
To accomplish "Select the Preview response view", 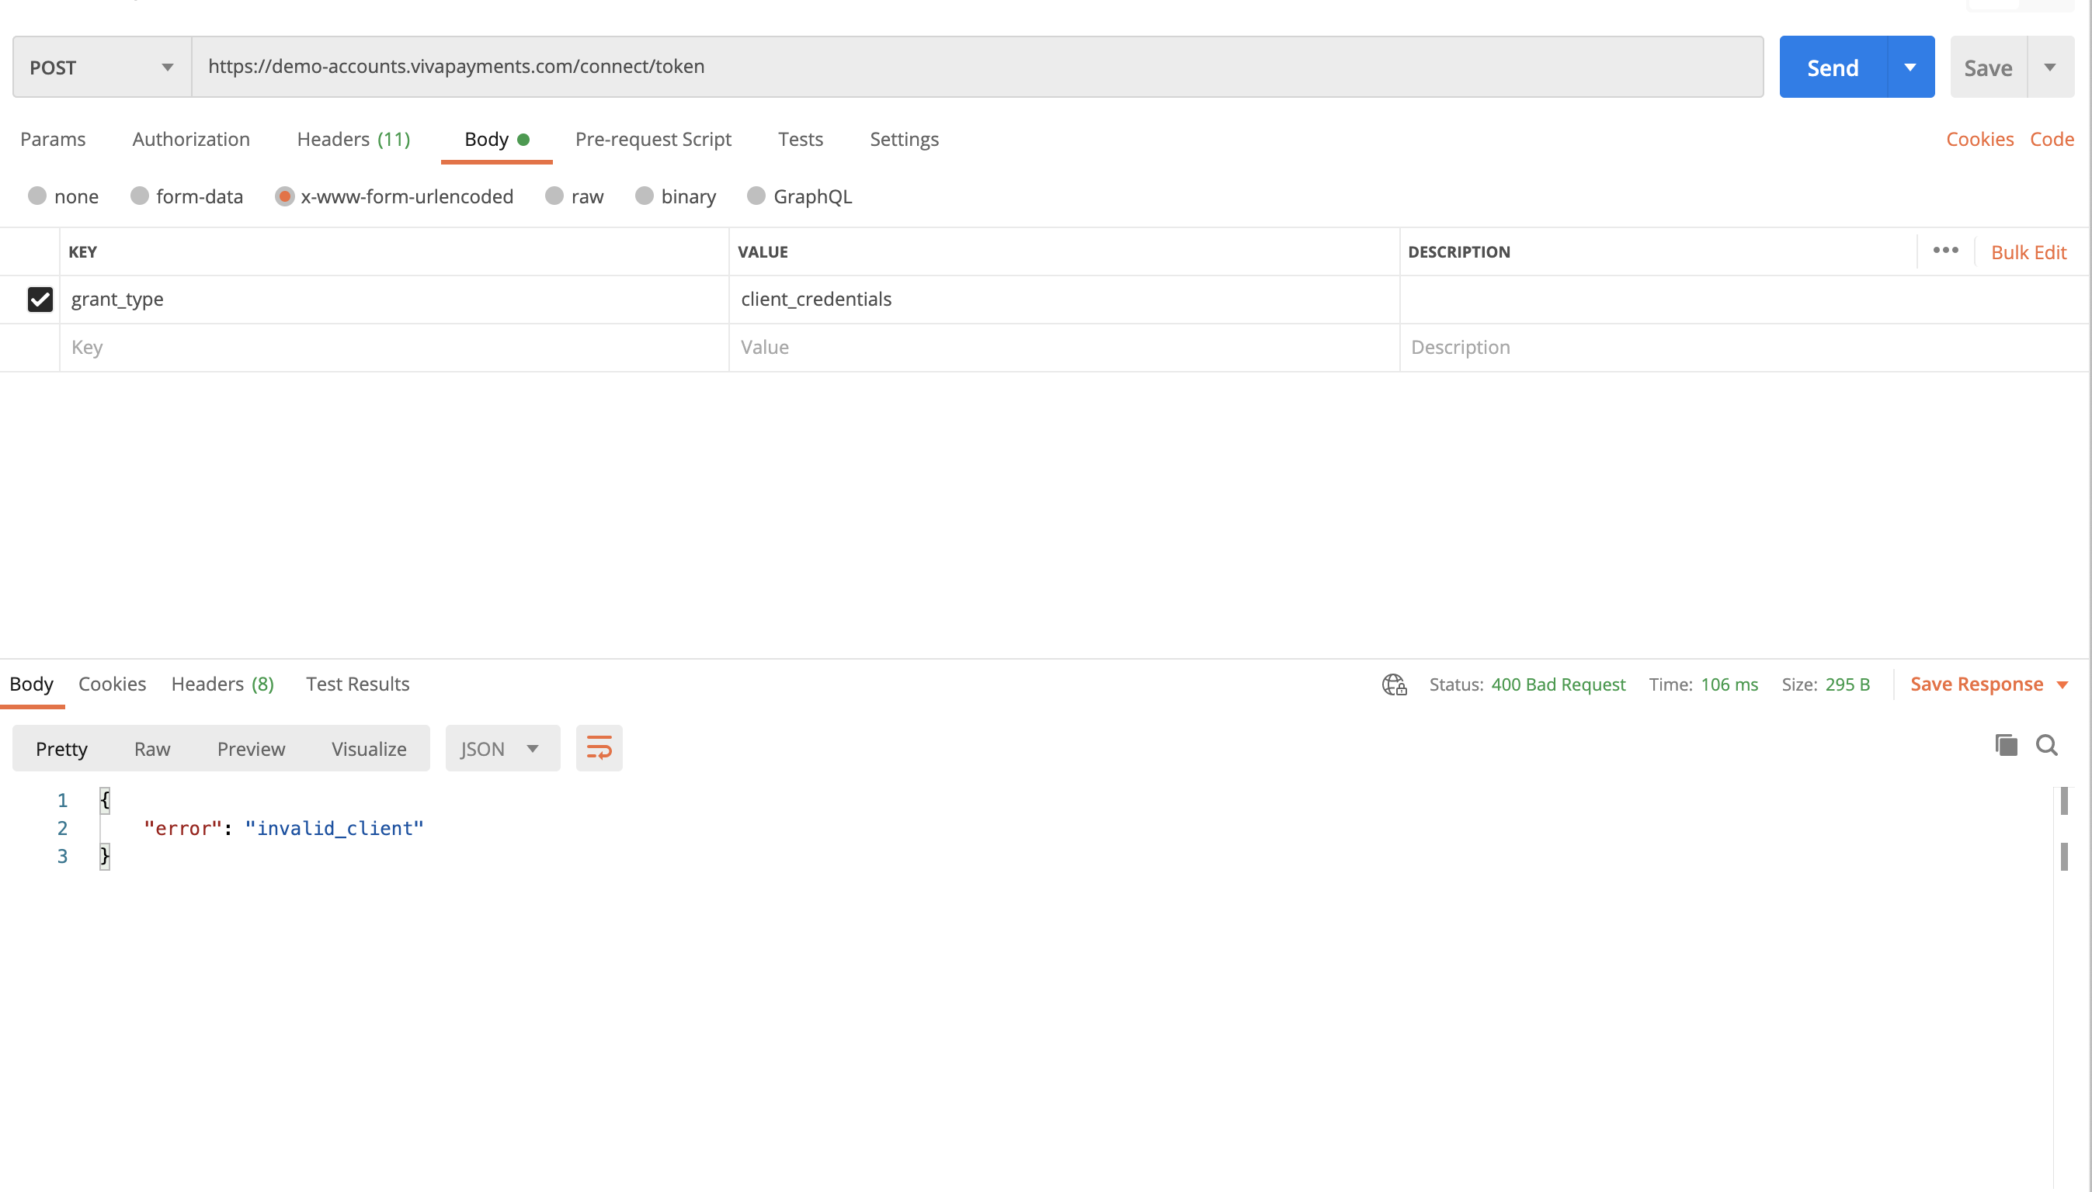I will 251,748.
